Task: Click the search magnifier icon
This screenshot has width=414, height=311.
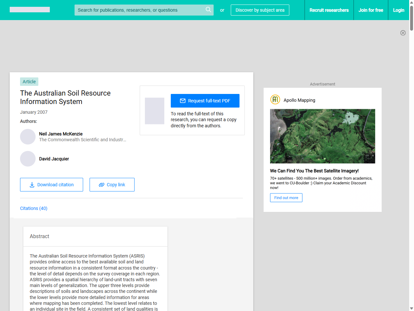Action: click(208, 10)
